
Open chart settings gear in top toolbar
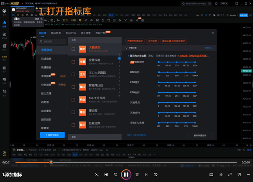pyautogui.click(x=218, y=15)
